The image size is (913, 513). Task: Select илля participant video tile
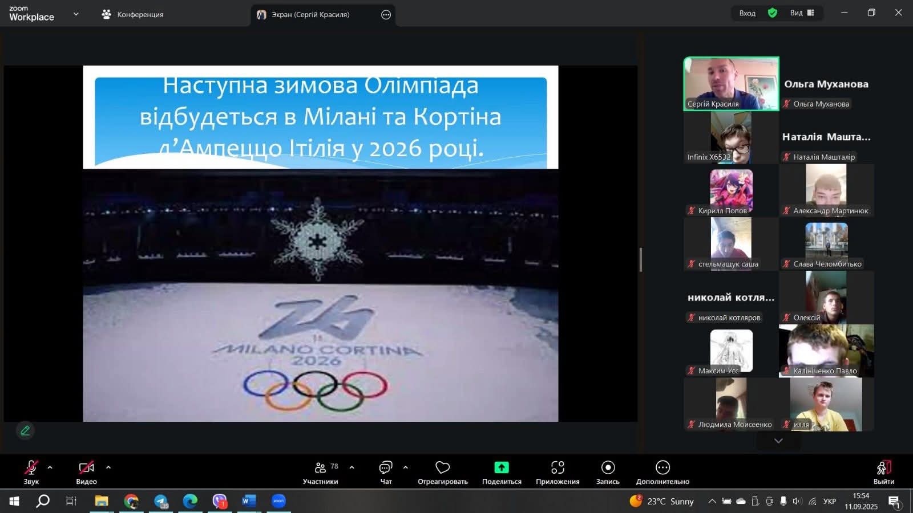click(826, 405)
